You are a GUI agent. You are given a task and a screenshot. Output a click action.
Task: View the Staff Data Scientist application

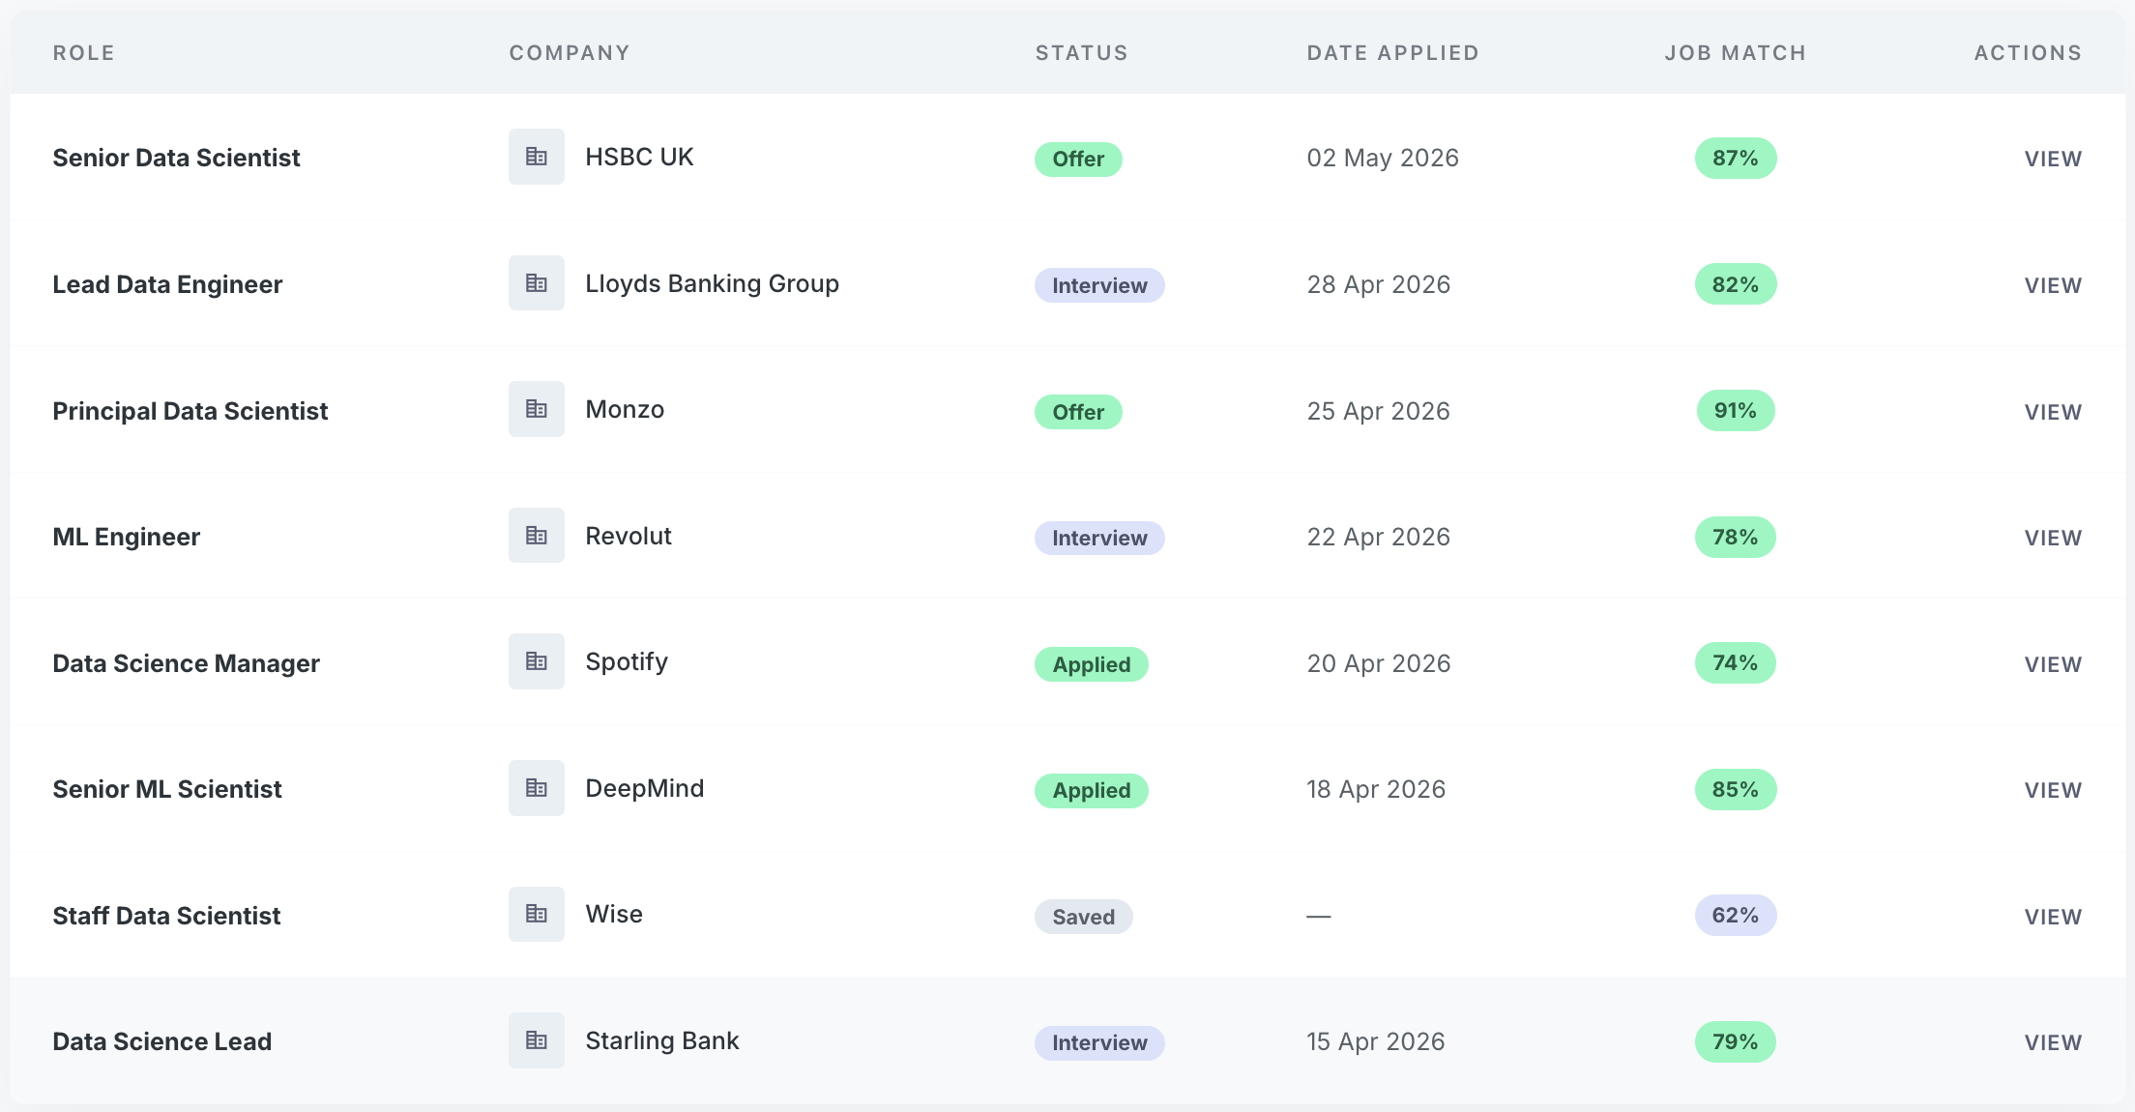(x=2053, y=917)
